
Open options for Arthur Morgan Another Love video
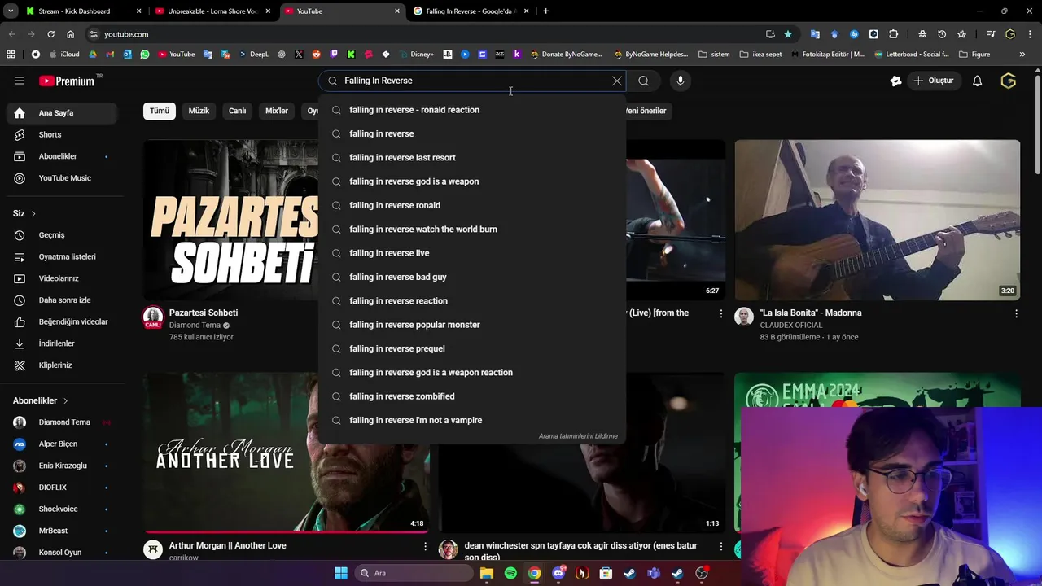point(425,546)
